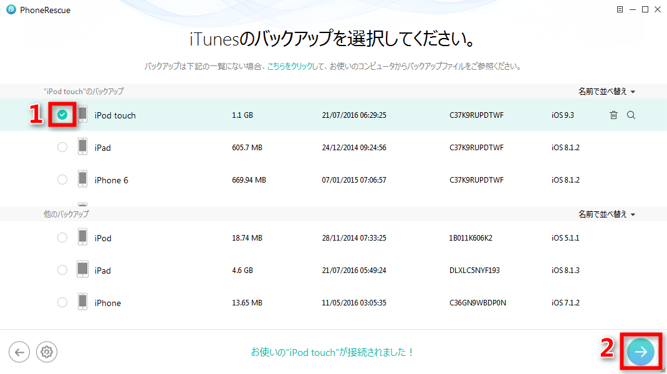Viewport: 667px width, 374px height.
Task: Click the PhoneRescue logo icon
Action: tap(11, 9)
